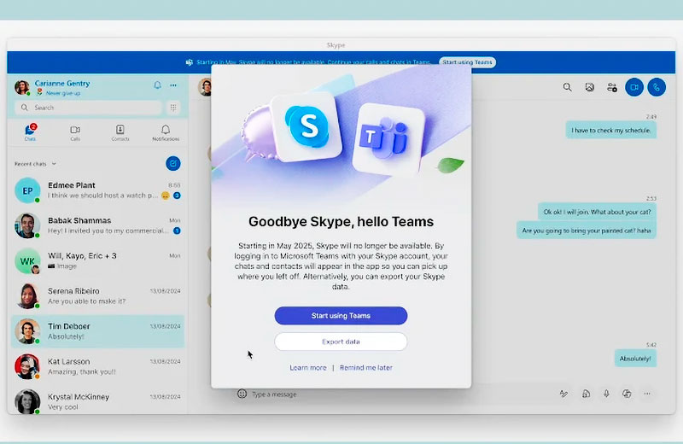Viewport: 683px width, 444px height.
Task: Open the Babak Shammas conversation
Action: pyautogui.click(x=97, y=225)
